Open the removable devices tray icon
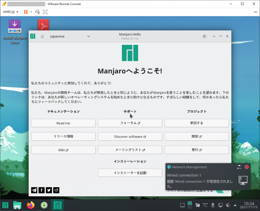Screen dimensions: 260x211 pos(213,205)
